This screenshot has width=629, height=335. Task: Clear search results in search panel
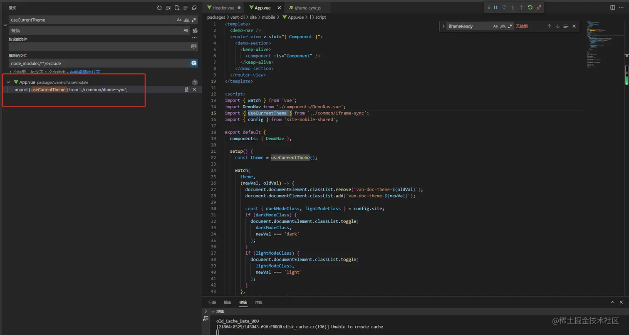pos(168,7)
